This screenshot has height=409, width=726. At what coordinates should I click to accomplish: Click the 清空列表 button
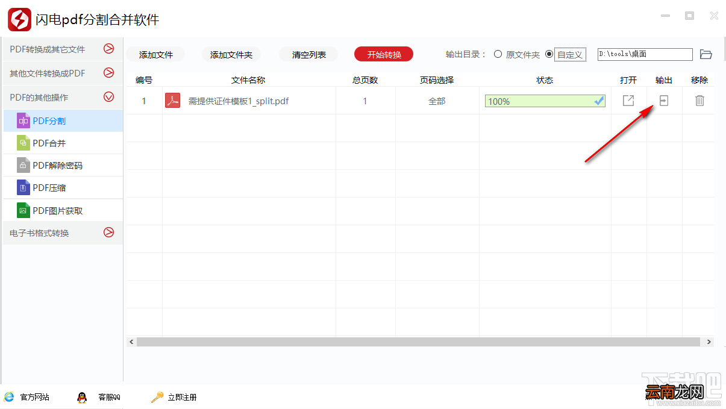click(309, 54)
